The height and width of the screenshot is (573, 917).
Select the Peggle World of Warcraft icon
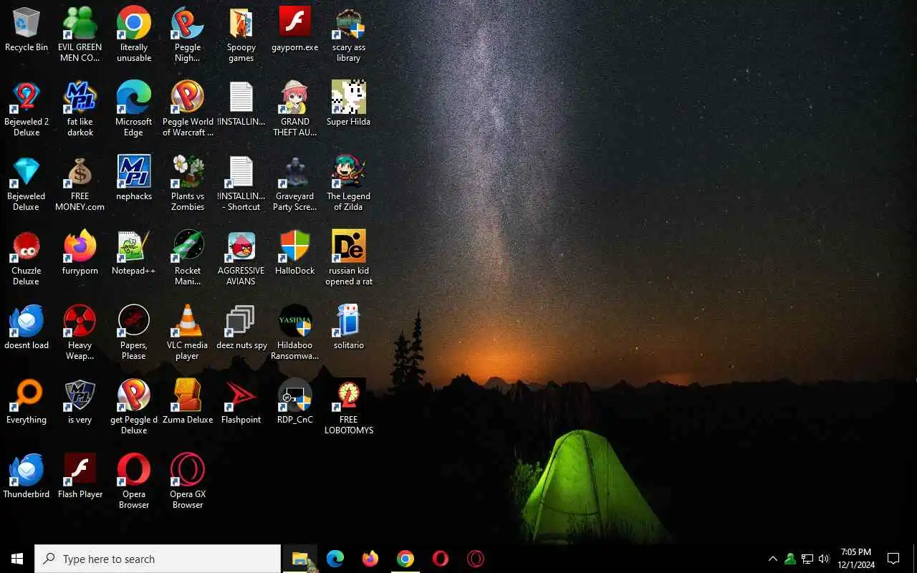pos(188,109)
